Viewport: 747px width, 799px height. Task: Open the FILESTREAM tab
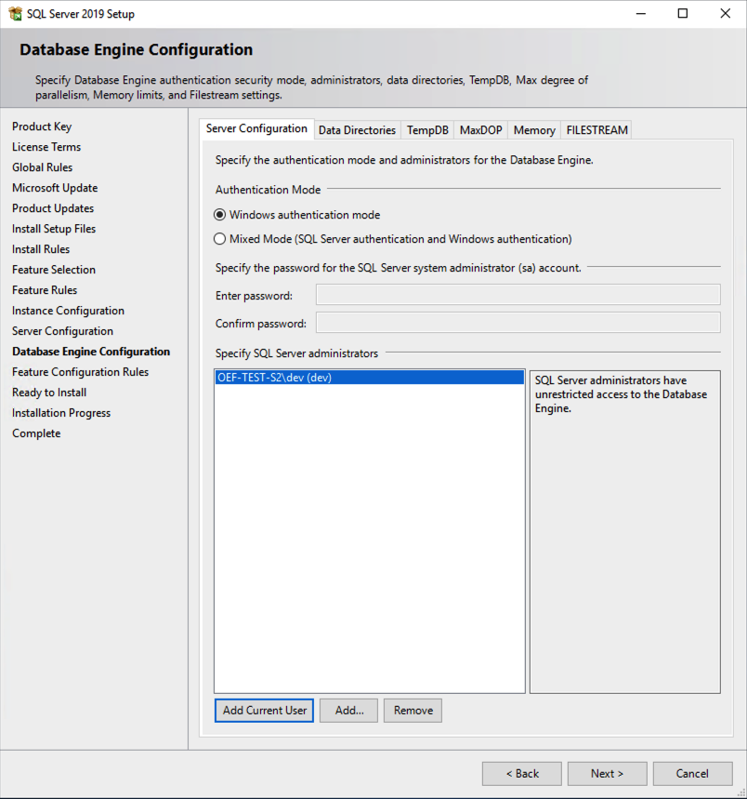[596, 130]
